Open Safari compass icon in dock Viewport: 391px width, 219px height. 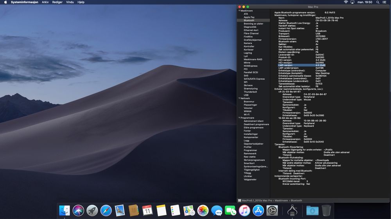coord(106,210)
